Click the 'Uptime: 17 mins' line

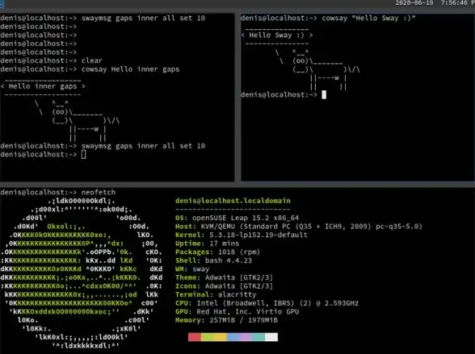coord(207,244)
